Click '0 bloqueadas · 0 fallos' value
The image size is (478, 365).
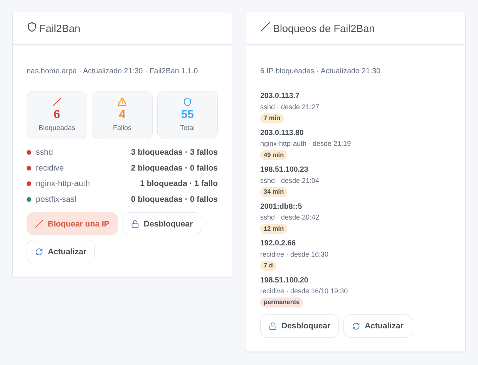pos(174,199)
